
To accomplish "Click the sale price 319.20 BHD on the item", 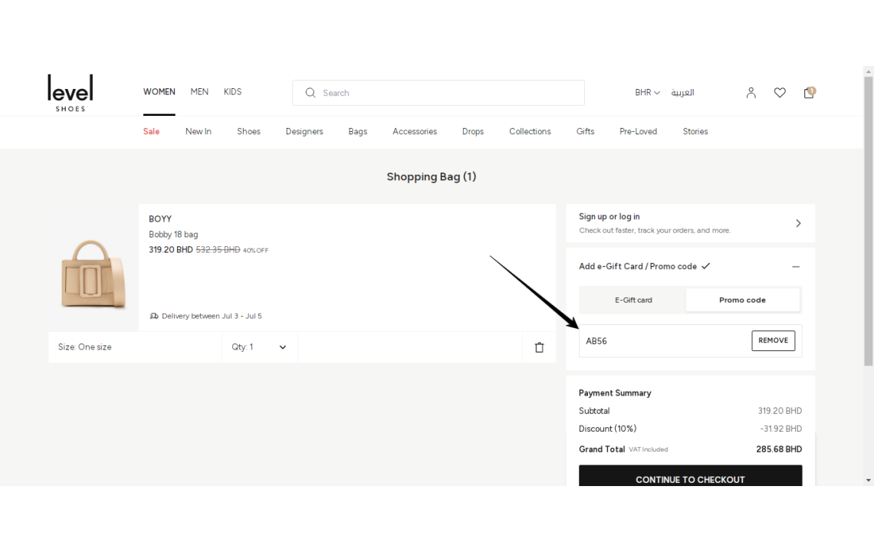I will click(170, 250).
